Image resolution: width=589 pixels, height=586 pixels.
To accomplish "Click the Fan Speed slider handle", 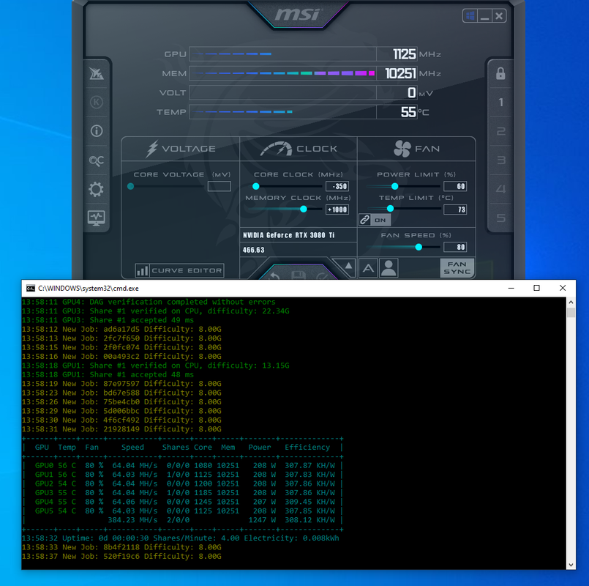I will [419, 247].
